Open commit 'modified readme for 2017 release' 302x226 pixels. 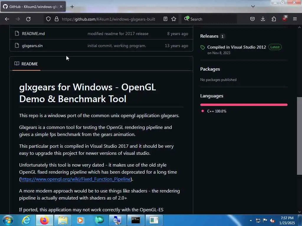click(x=118, y=34)
